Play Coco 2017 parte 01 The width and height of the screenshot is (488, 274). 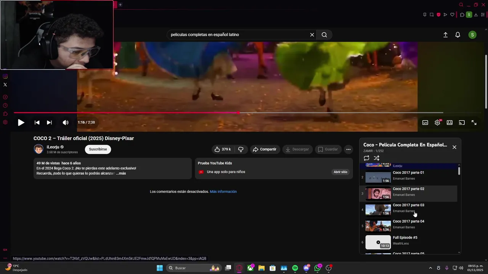pos(408,177)
